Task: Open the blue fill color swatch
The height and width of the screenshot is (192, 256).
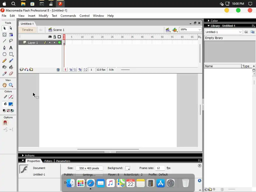Action: (x=10, y=104)
